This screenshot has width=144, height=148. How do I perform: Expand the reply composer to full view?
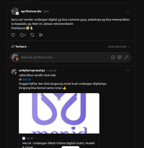[x=126, y=57]
